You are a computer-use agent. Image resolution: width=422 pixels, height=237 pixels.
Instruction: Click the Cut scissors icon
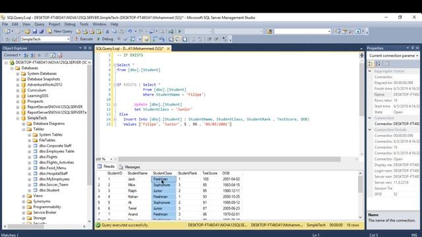coord(107,32)
